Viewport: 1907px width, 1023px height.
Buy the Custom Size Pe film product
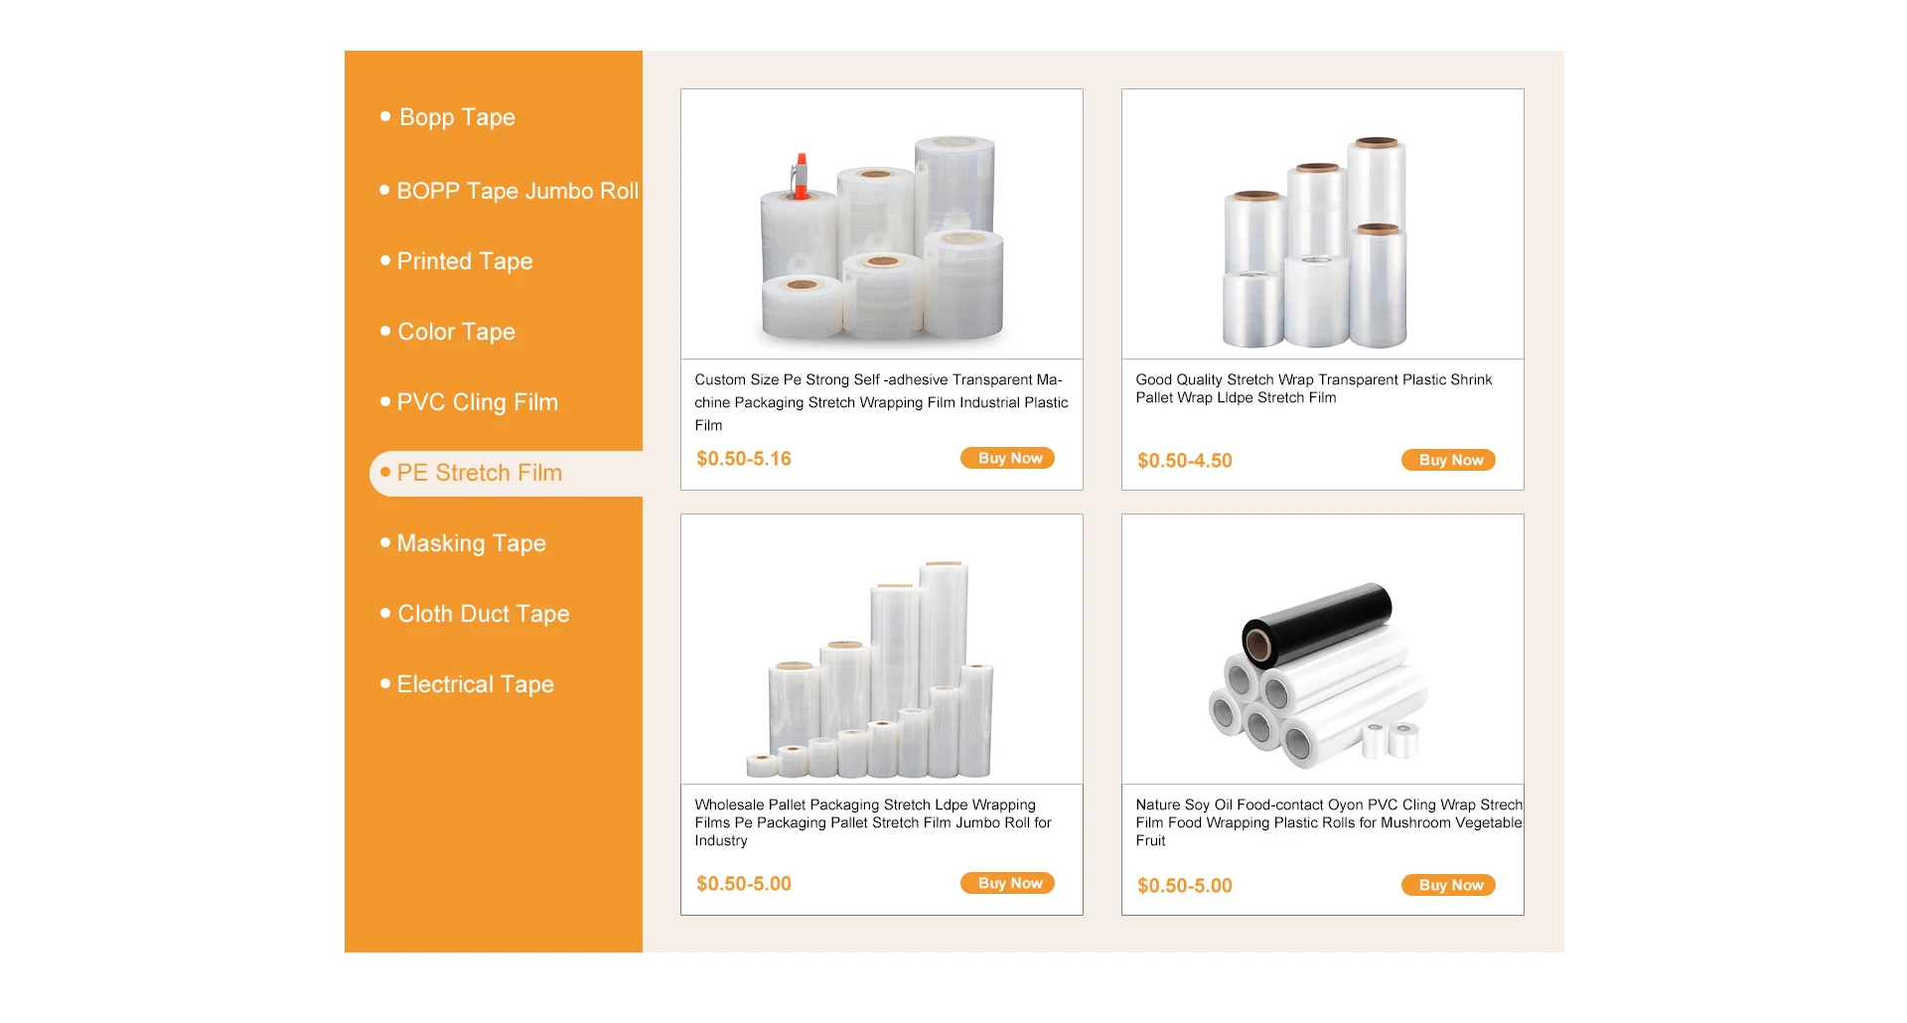click(1007, 458)
